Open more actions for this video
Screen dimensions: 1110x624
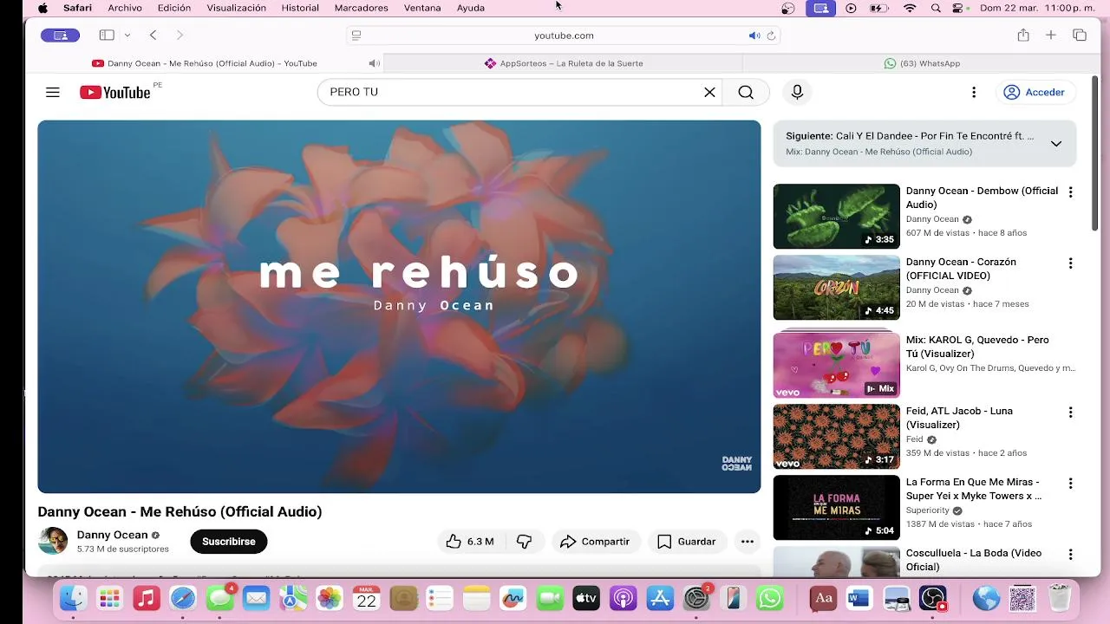(747, 542)
